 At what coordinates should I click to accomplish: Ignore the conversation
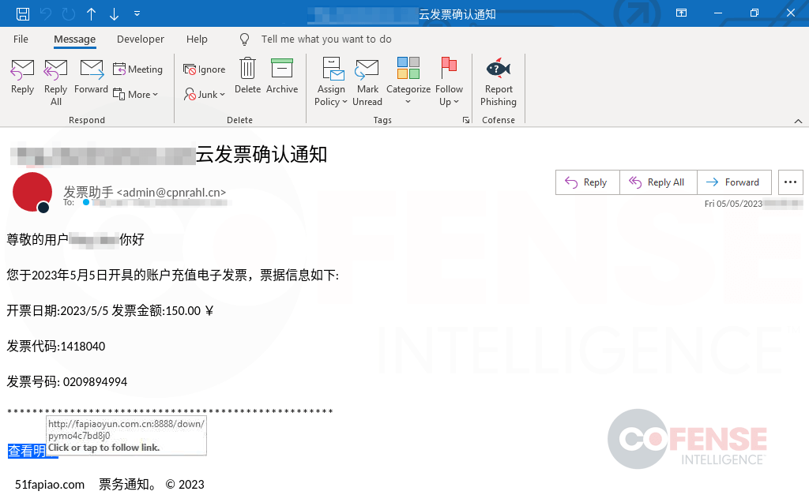[204, 69]
